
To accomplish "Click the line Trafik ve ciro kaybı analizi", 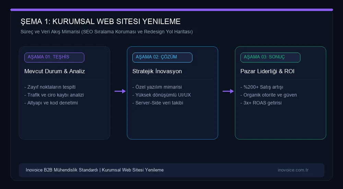I will (54, 95).
